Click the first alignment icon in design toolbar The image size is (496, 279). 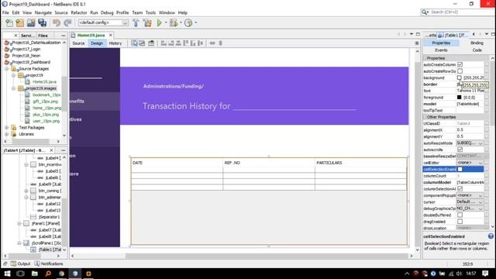[164, 43]
